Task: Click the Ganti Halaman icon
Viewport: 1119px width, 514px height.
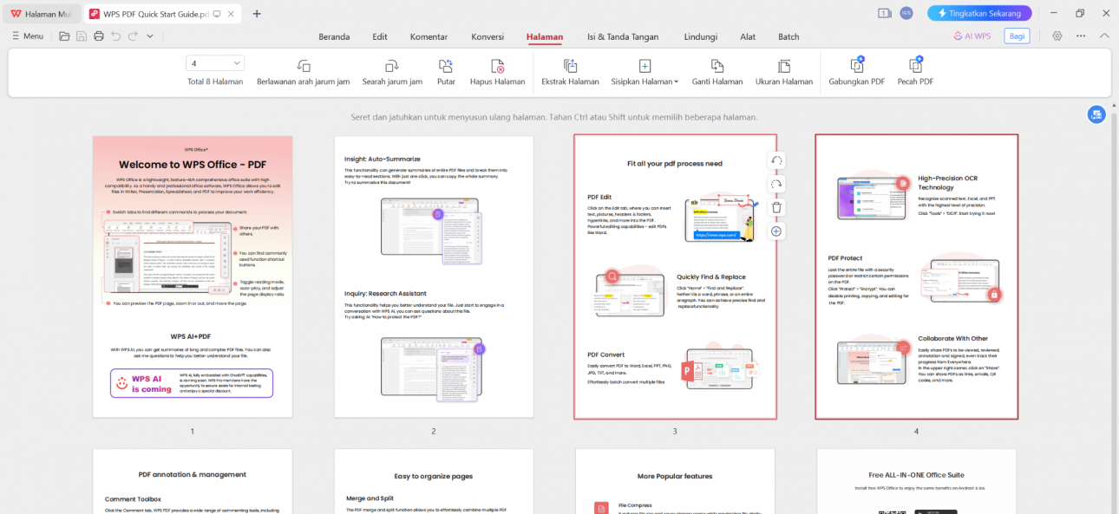Action: click(x=717, y=69)
